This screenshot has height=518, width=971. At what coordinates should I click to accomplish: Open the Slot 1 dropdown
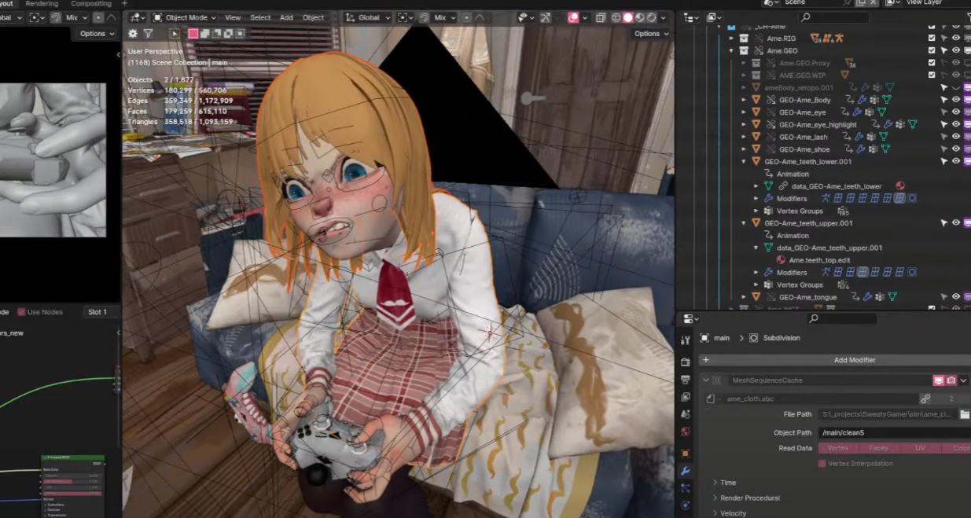[101, 312]
